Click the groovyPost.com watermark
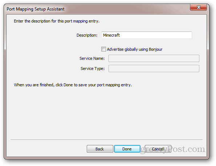This screenshot has width=216, height=166. (173, 149)
